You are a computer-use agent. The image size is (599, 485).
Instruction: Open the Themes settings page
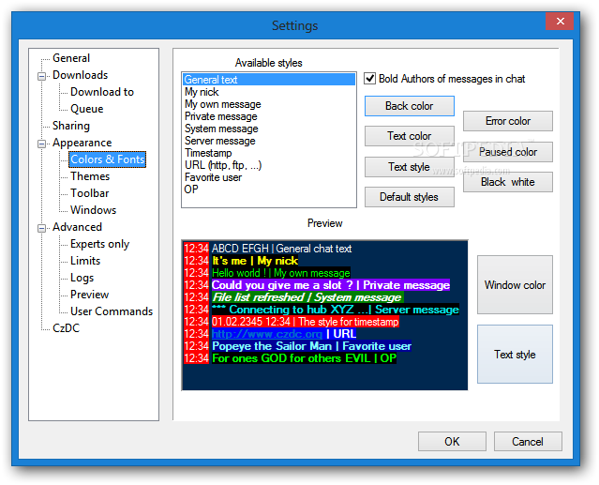pos(90,176)
